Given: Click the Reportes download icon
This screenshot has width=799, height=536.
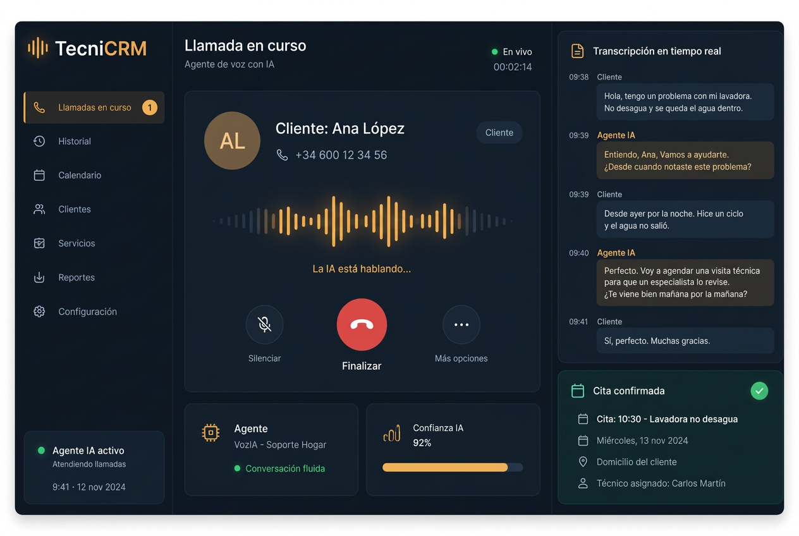Looking at the screenshot, I should [39, 277].
